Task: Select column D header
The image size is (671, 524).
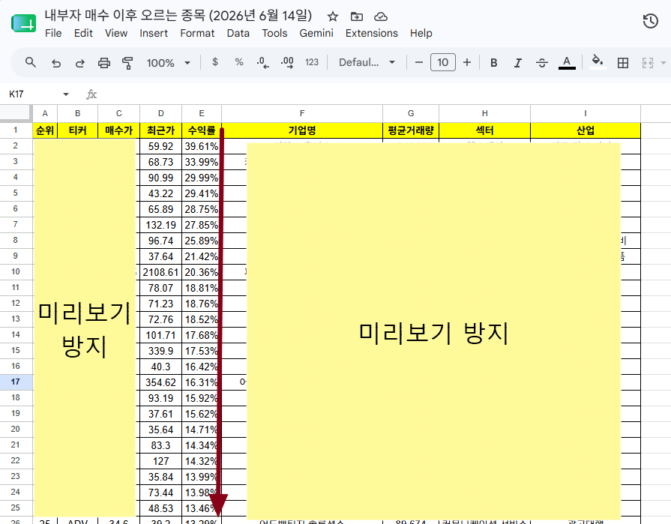Action: point(161,113)
